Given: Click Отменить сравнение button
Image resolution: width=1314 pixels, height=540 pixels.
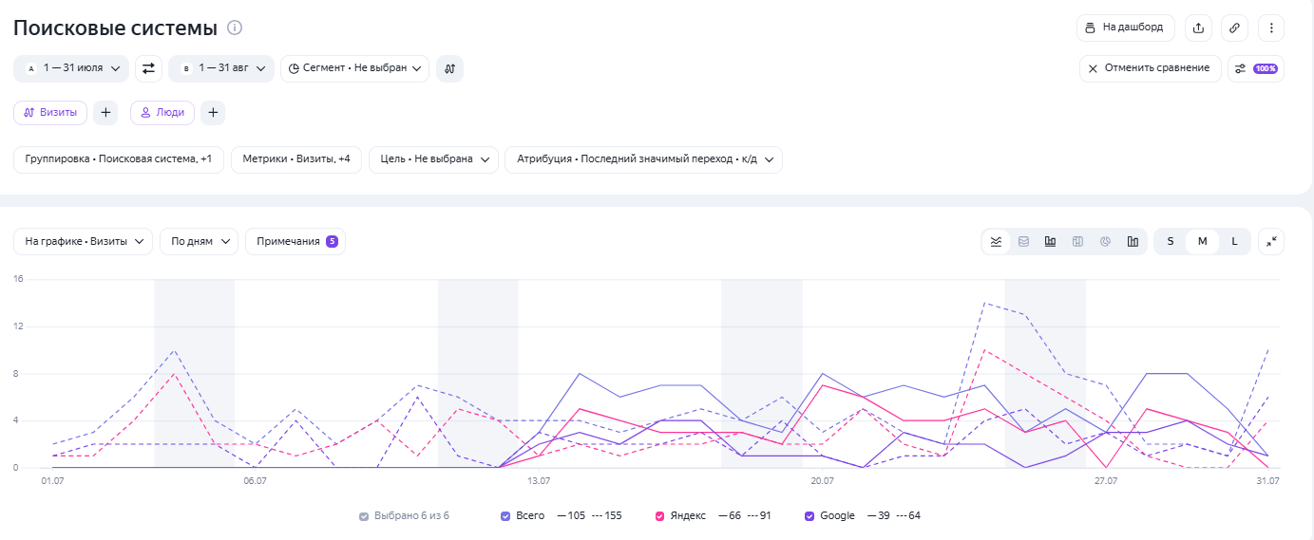Looking at the screenshot, I should pos(1150,68).
